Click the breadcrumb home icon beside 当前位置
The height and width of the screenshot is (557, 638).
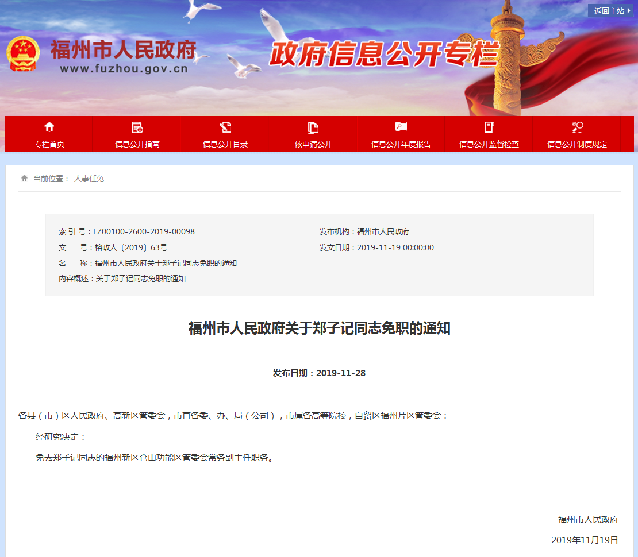point(24,178)
